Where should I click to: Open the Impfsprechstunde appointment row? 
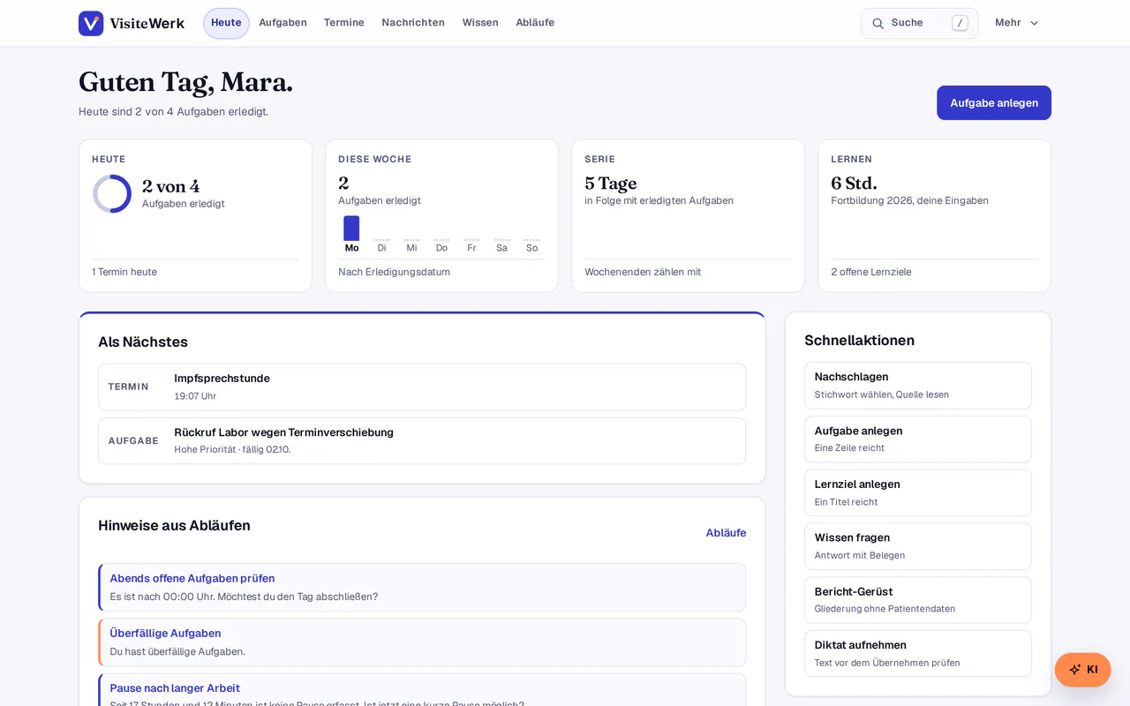click(x=422, y=387)
